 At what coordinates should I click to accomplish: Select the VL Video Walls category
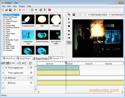(x=9, y=48)
